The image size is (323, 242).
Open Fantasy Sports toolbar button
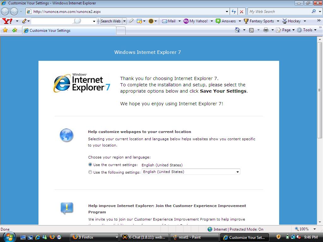click(259, 21)
